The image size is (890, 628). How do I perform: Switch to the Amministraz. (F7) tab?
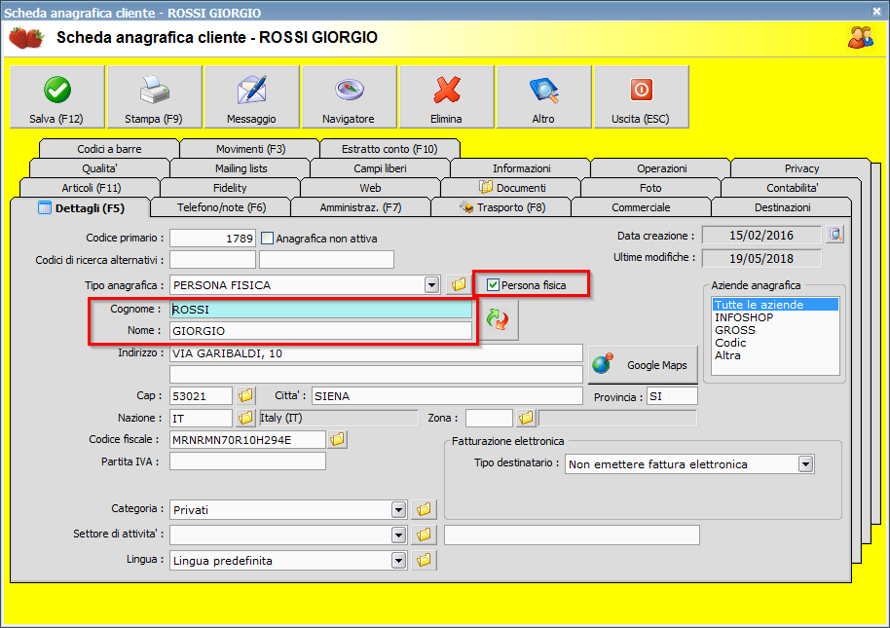(x=360, y=207)
